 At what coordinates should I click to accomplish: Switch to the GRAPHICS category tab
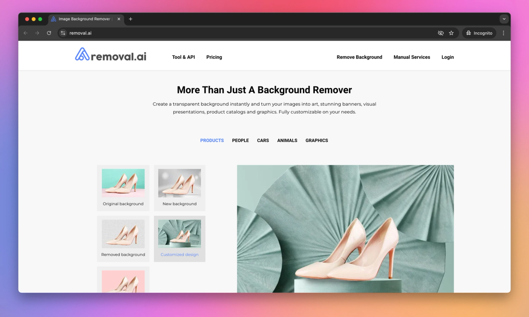tap(317, 141)
